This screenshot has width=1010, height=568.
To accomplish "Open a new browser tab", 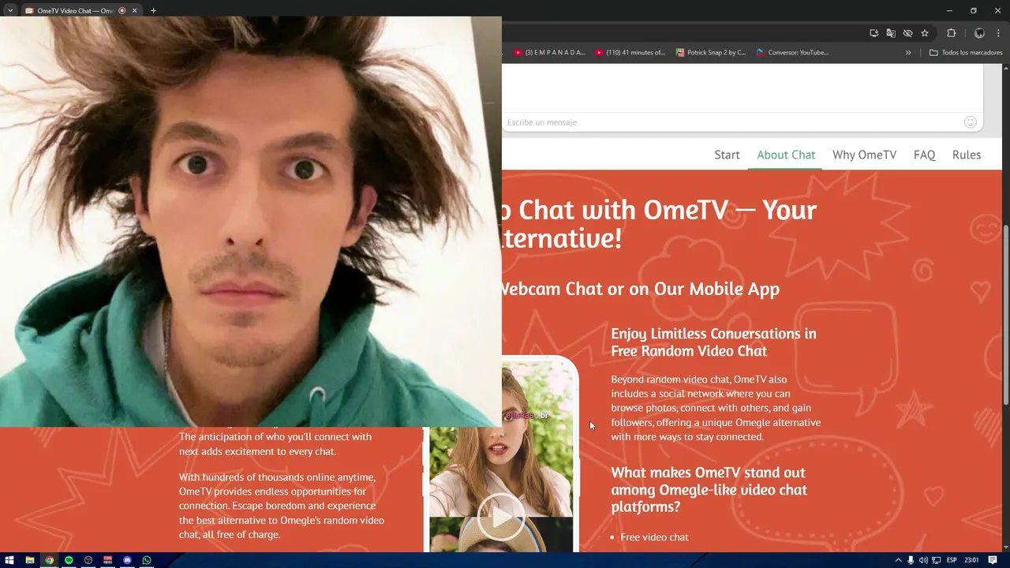I will point(153,10).
